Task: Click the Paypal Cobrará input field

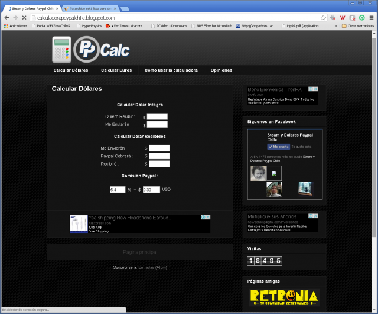Action: [159, 156]
